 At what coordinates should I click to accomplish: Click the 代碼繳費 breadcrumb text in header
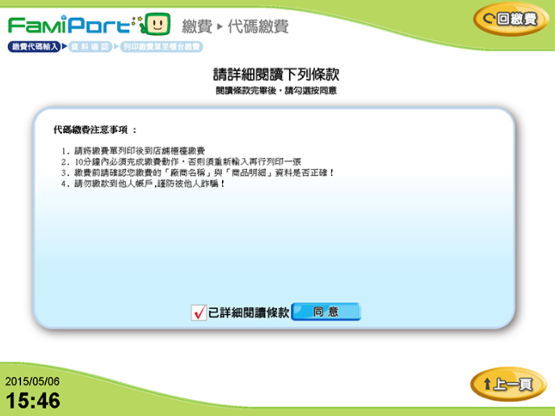[x=258, y=26]
